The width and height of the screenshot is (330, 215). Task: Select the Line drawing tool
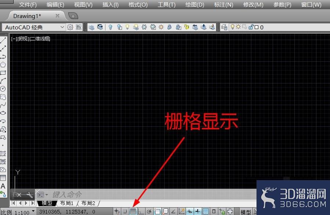(x=3, y=40)
